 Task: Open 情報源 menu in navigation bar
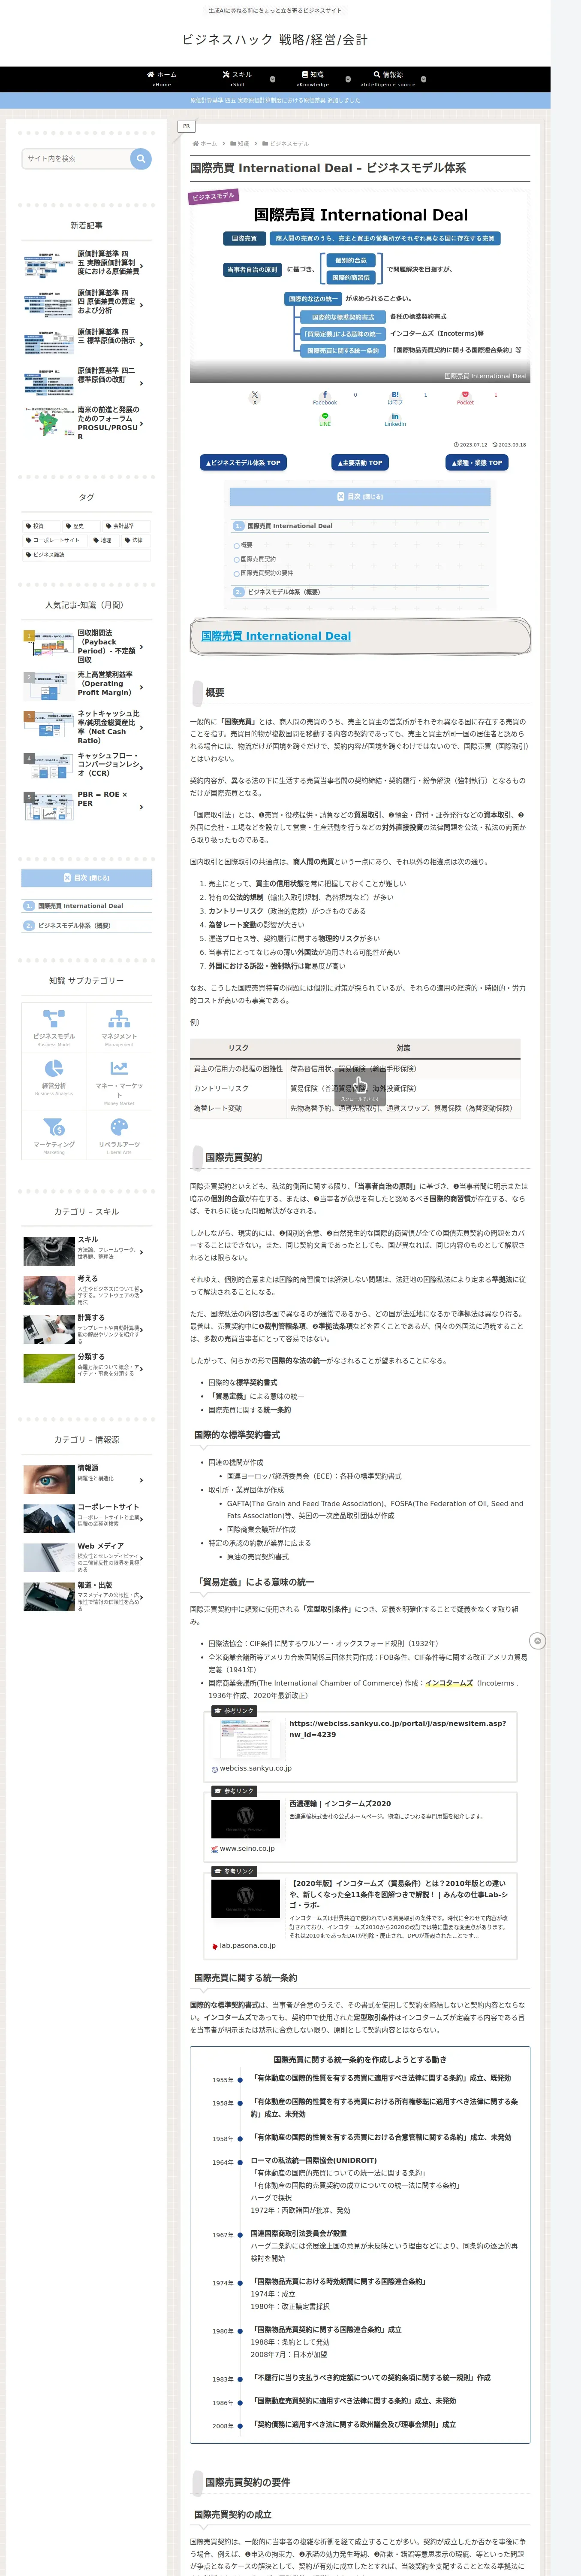(388, 79)
